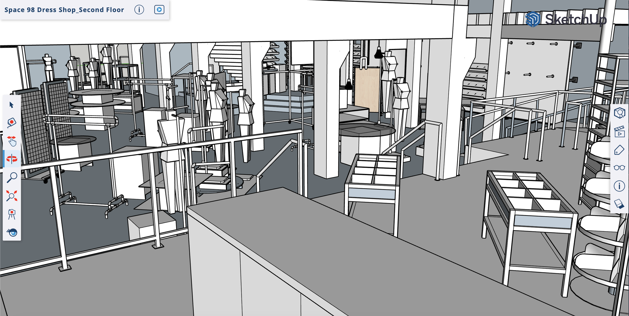This screenshot has width=629, height=316.
Task: Open the Styles glasses panel
Action: point(619,168)
